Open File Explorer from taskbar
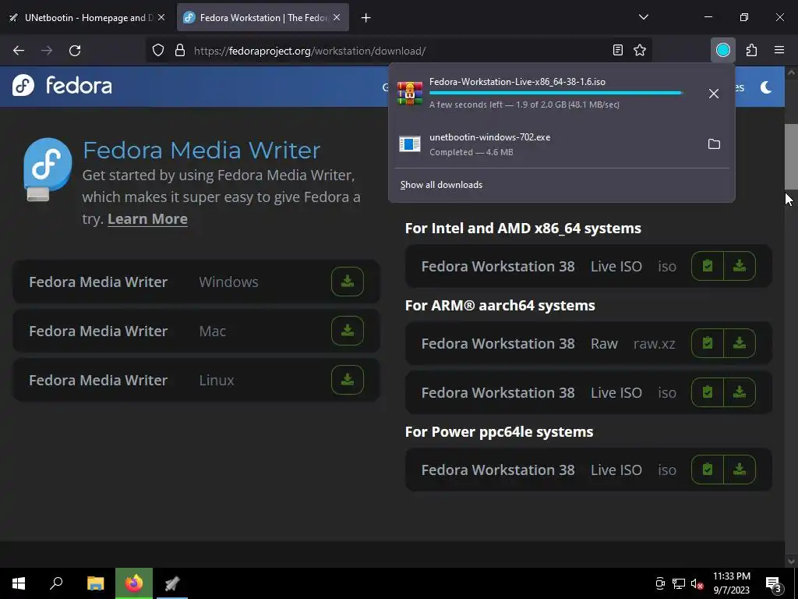Screen dimensions: 798x599 (x=95, y=583)
